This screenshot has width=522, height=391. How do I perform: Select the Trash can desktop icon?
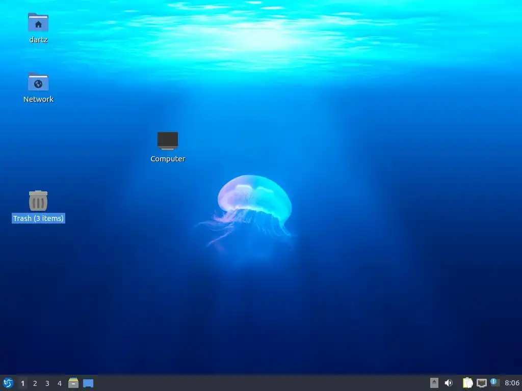(38, 201)
